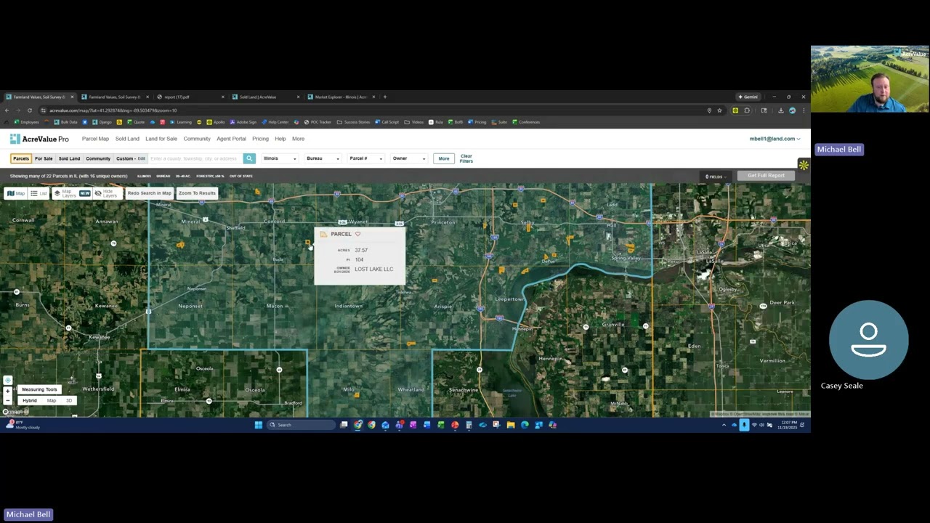The image size is (930, 523).
Task: Click the green star widget icon
Action: tap(803, 166)
